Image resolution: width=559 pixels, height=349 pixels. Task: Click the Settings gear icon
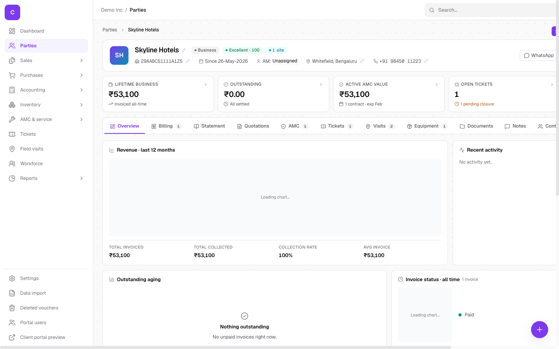point(12,278)
